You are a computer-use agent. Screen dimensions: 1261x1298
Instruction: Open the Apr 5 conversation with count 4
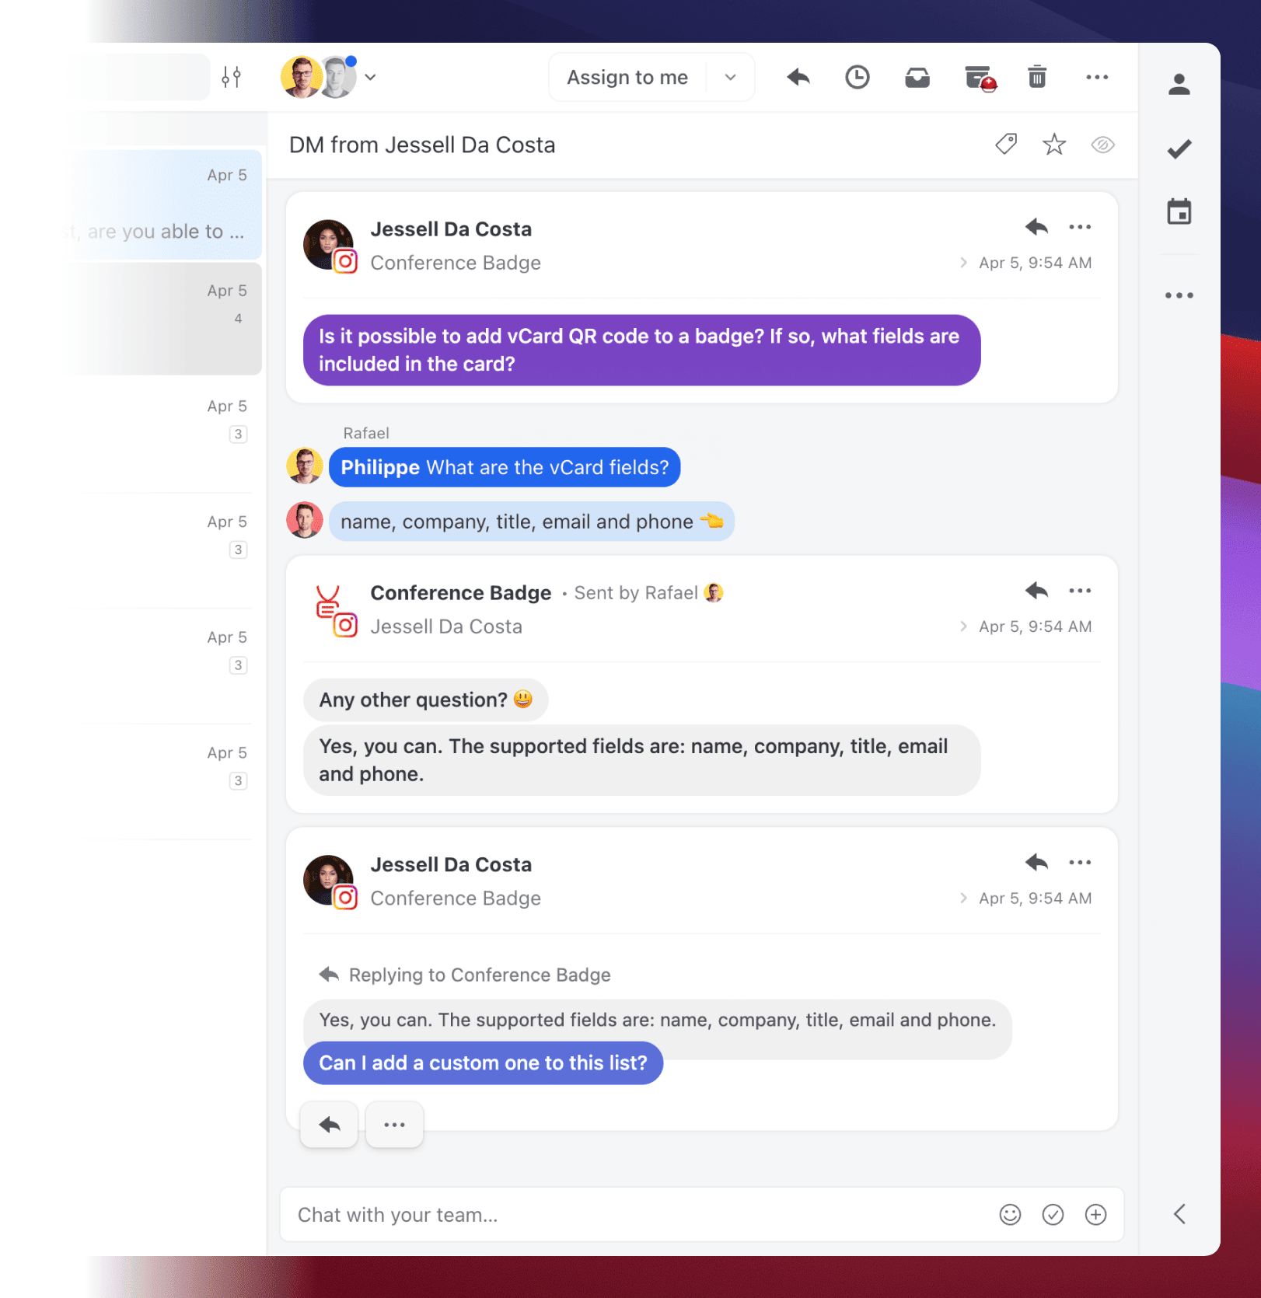coord(163,319)
